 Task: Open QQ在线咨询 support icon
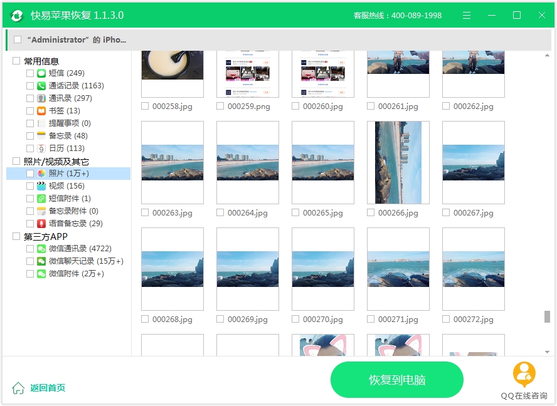tap(524, 375)
